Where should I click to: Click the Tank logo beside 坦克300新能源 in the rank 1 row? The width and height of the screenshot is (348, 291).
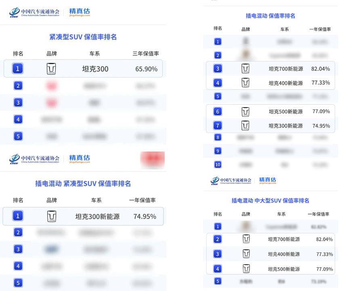point(52,216)
